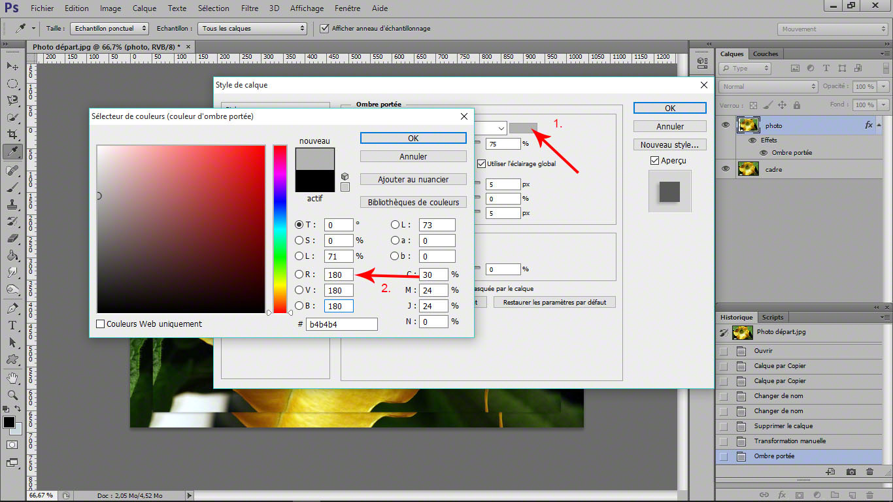Select the Paint Bucket tool
The height and width of the screenshot is (502, 893).
(x=12, y=255)
